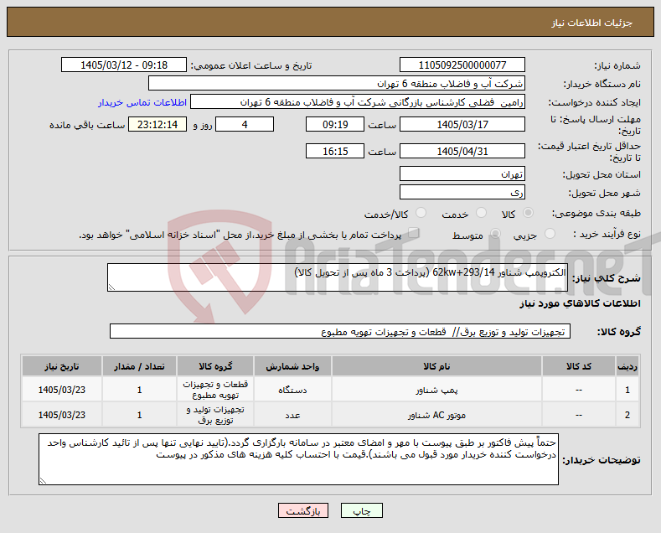Click the quantity cell for موتور AC شناور
The height and width of the screenshot is (533, 661).
(x=139, y=415)
